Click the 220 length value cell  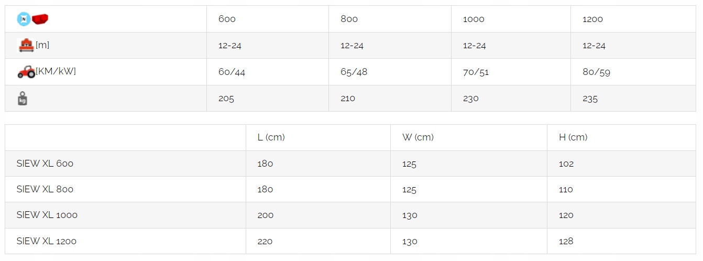[x=265, y=241]
